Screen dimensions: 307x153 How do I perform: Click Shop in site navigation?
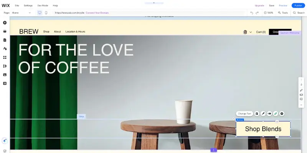pos(46,32)
